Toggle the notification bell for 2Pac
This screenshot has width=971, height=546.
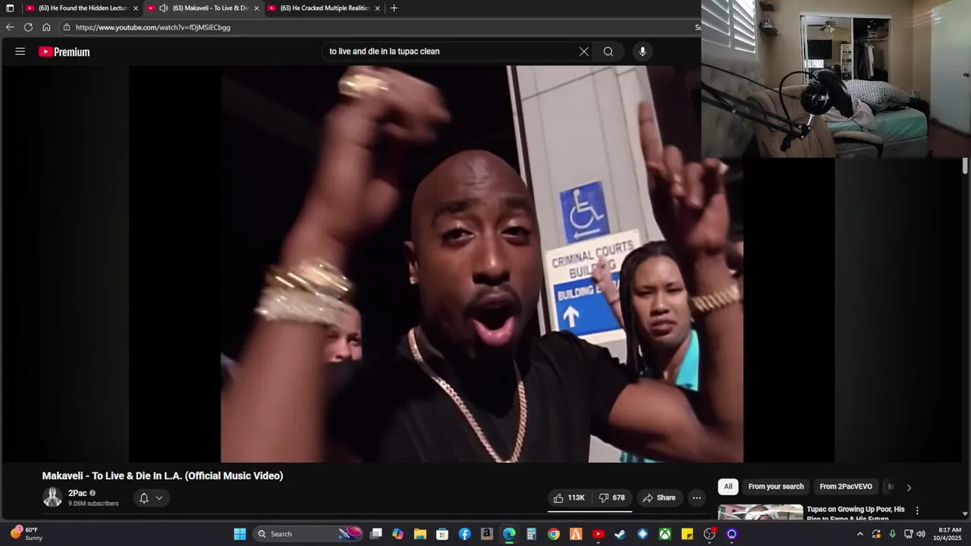[144, 498]
